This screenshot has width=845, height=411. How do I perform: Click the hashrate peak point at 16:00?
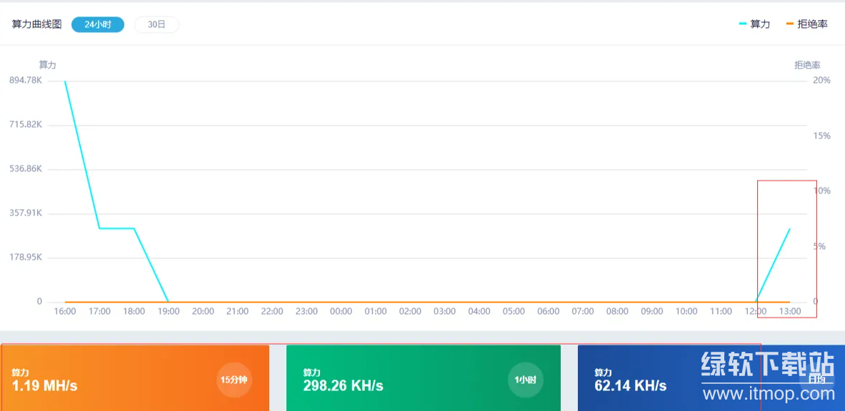pos(65,81)
